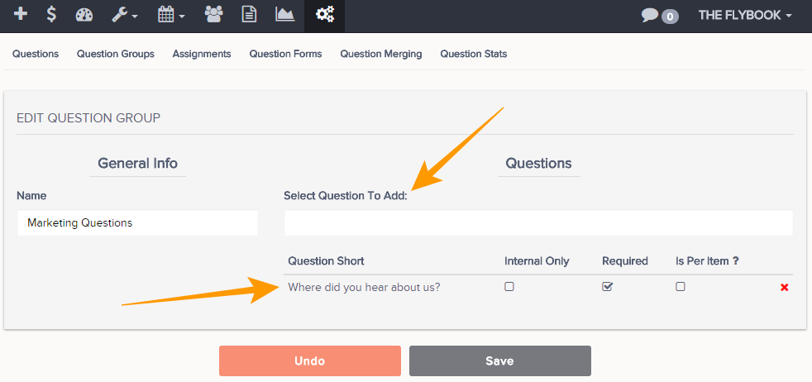Screen dimensions: 812x382
Task: Click the settings gears icon
Action: [325, 15]
